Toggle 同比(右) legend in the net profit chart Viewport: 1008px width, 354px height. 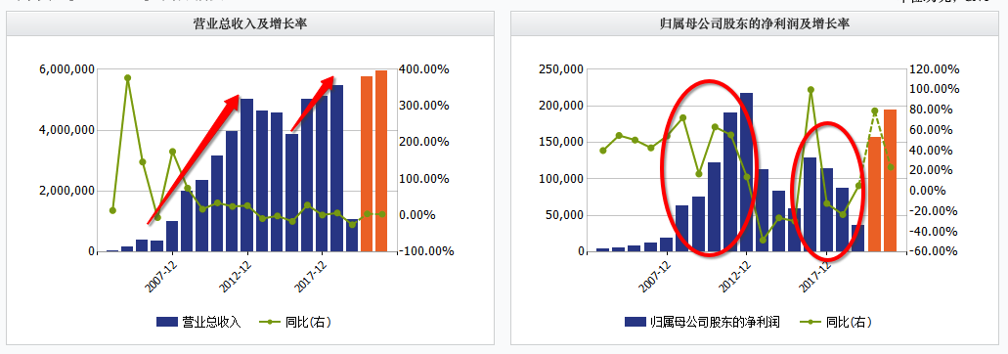(x=836, y=322)
